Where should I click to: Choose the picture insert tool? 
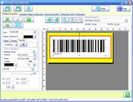click(7, 25)
